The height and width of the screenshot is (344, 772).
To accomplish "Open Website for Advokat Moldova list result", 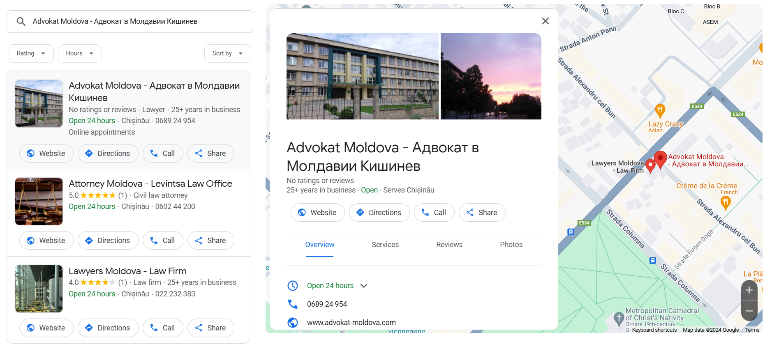I will point(46,154).
